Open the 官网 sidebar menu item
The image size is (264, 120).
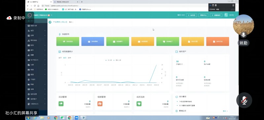pyautogui.click(x=36, y=89)
